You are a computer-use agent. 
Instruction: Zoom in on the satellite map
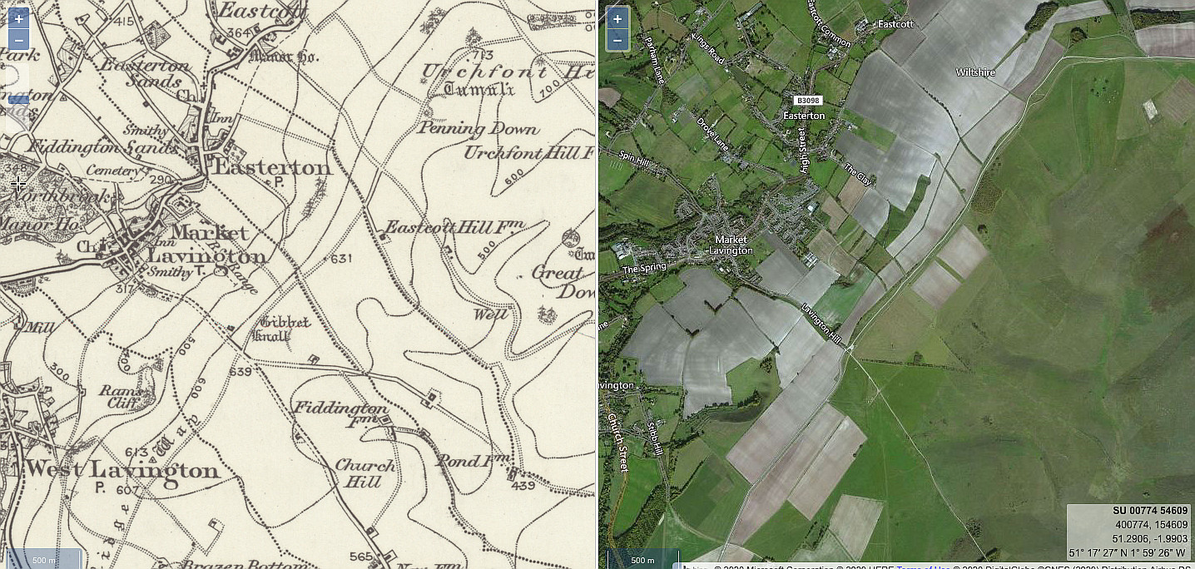(x=617, y=17)
